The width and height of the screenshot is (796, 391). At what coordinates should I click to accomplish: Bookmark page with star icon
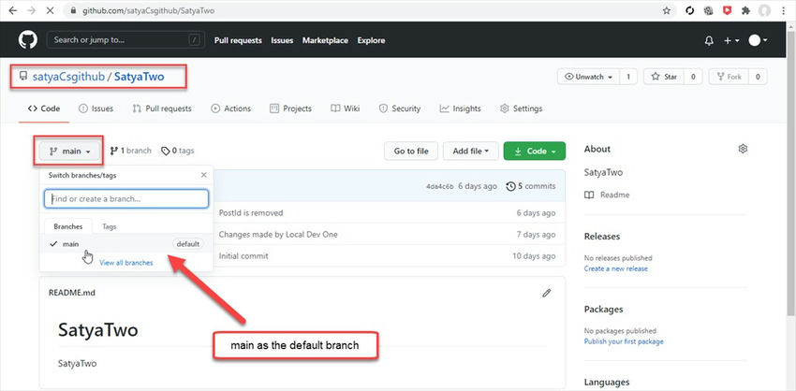coord(667,10)
